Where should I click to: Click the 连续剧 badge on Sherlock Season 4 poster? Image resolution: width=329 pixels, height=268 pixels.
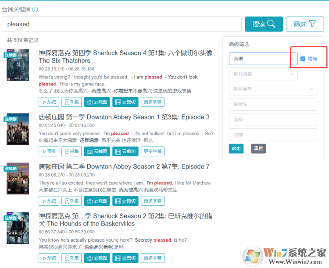11,55
